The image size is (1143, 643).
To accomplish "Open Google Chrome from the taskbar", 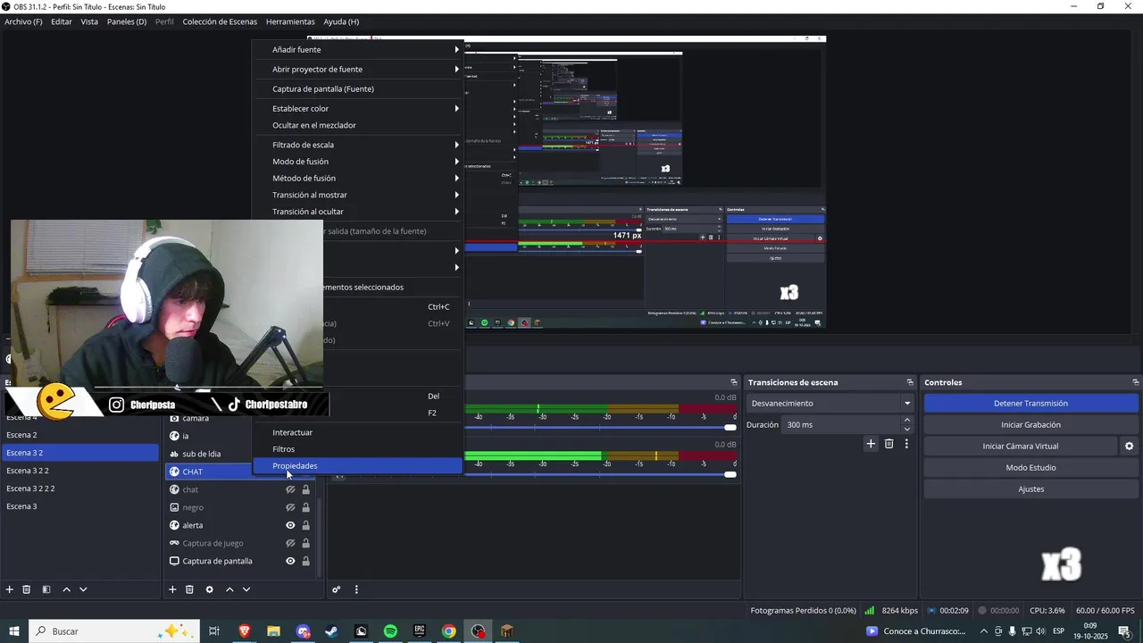I will (x=449, y=631).
